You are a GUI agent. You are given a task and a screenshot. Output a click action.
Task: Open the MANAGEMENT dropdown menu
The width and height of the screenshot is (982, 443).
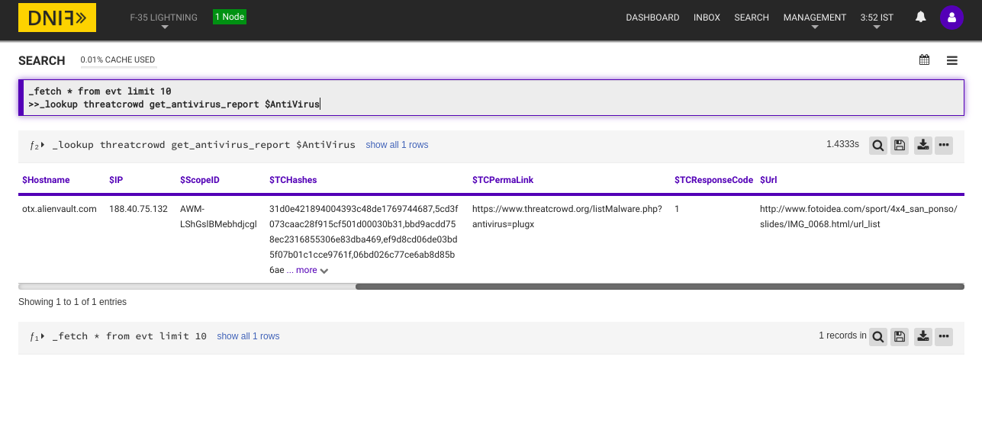pos(815,21)
